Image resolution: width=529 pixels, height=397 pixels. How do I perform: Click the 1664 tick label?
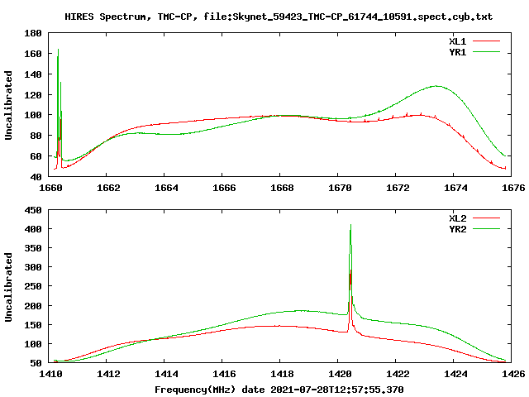click(166, 188)
